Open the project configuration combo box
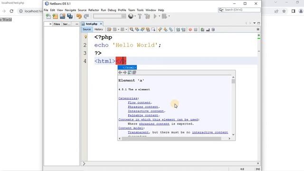304x171 pixels. 110,16
